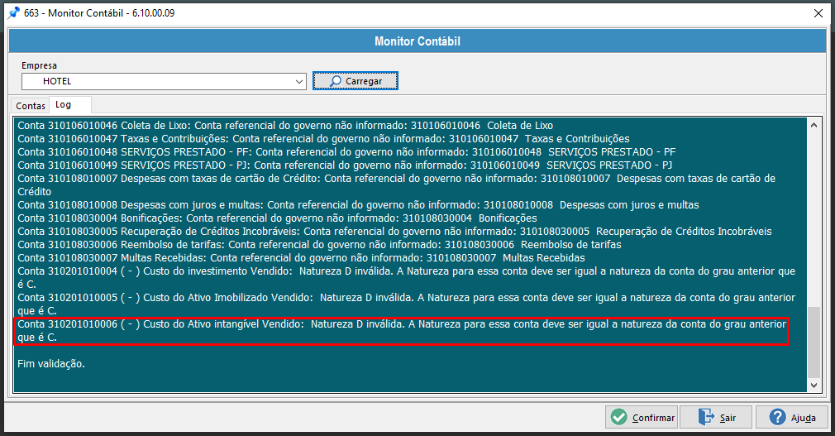Screen dimensions: 835x436
Task: Switch to the Contas tab
Action: [31, 106]
